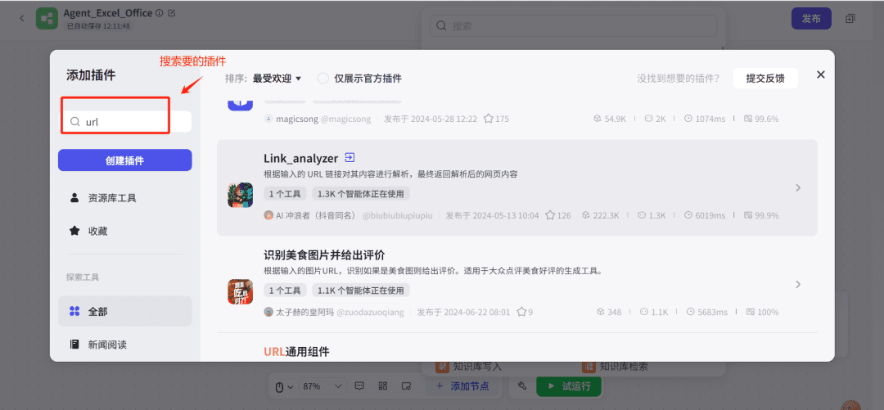Click the info icon beside Agent_Excel_Office
The image size is (884, 410).
(159, 13)
